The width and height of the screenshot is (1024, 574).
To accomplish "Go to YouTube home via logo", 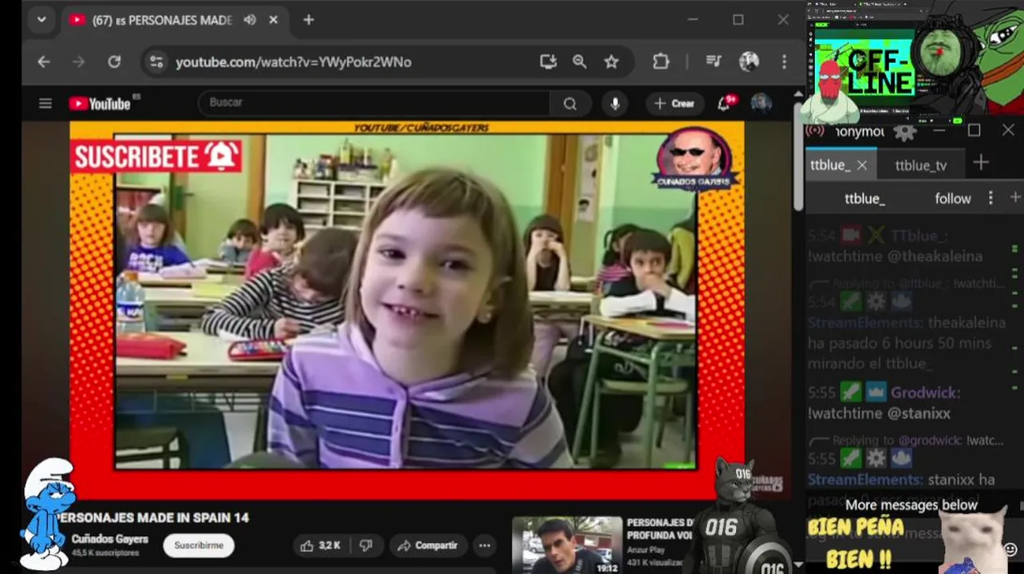I will tap(100, 104).
